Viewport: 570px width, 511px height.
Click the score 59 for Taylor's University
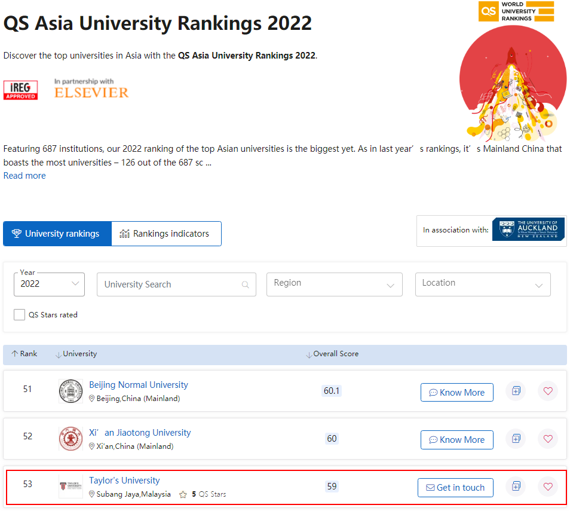coord(332,486)
